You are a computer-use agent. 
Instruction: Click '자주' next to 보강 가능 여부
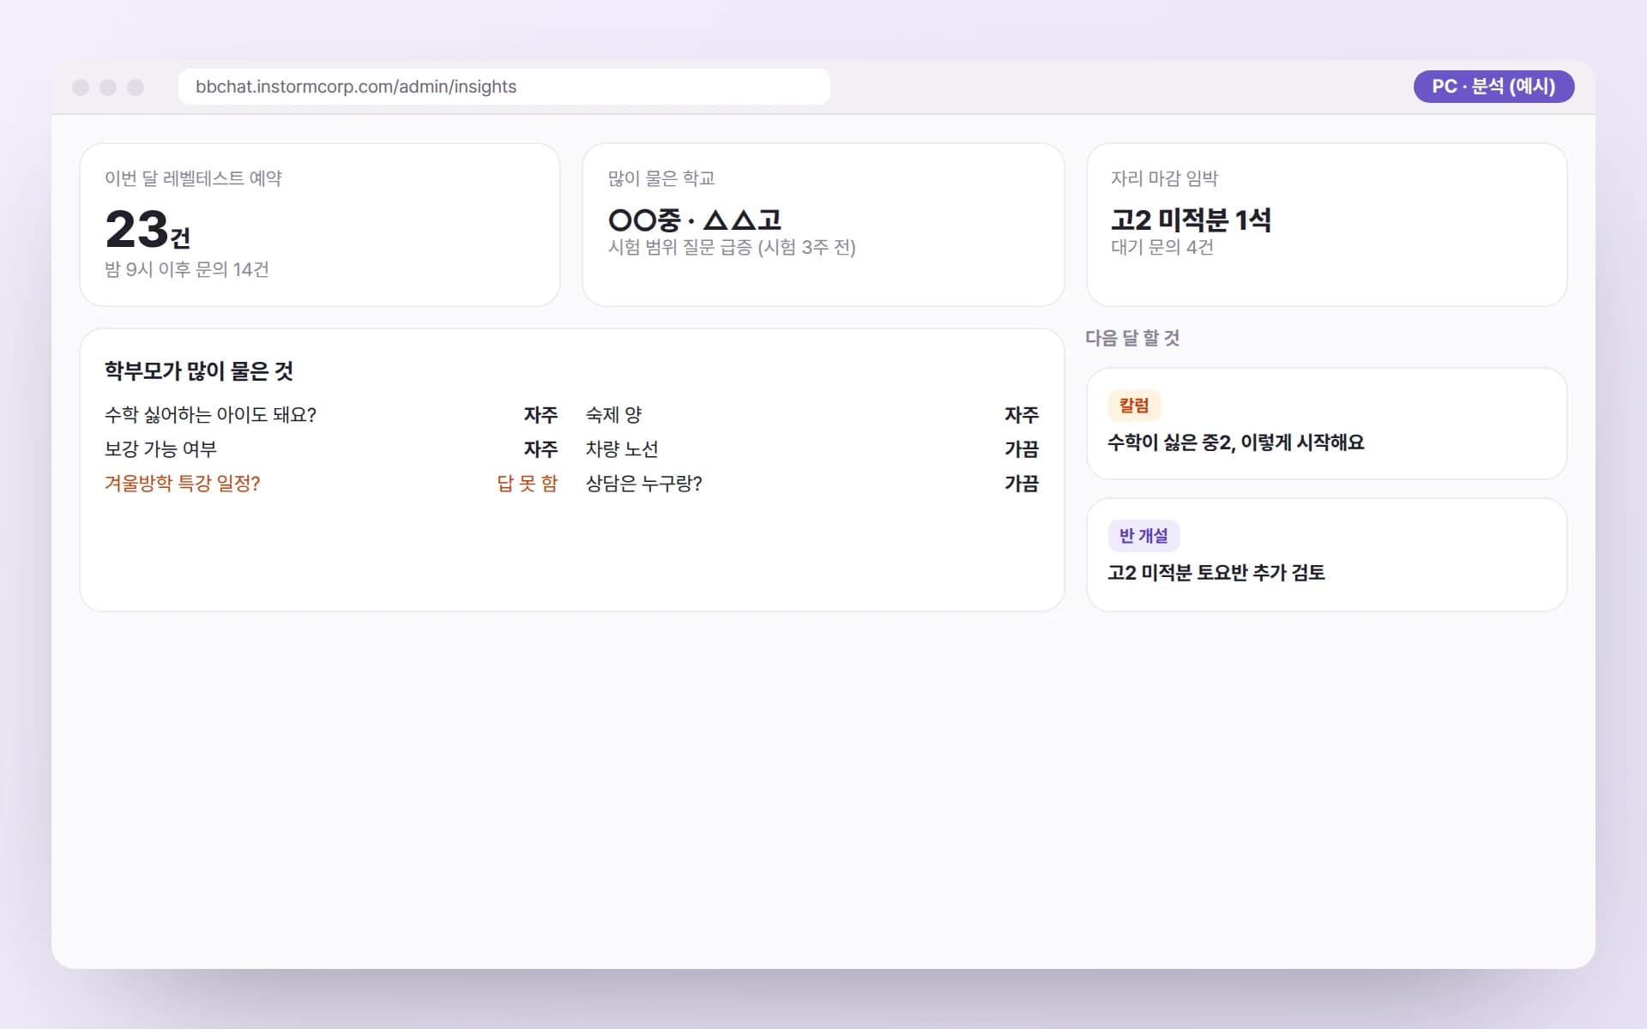tap(541, 449)
